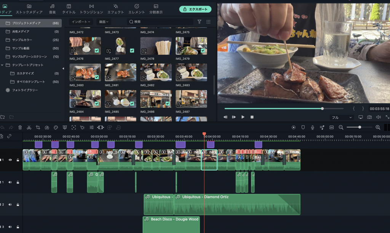Open the フル preview quality dropdown
Screen dimensions: 390x233
pyautogui.click(x=342, y=117)
